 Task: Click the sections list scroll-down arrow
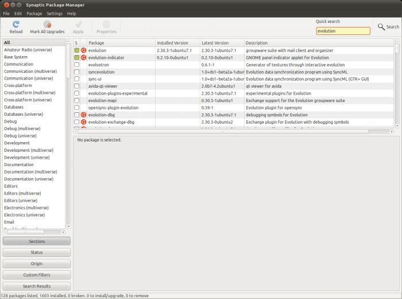pyautogui.click(x=68, y=226)
